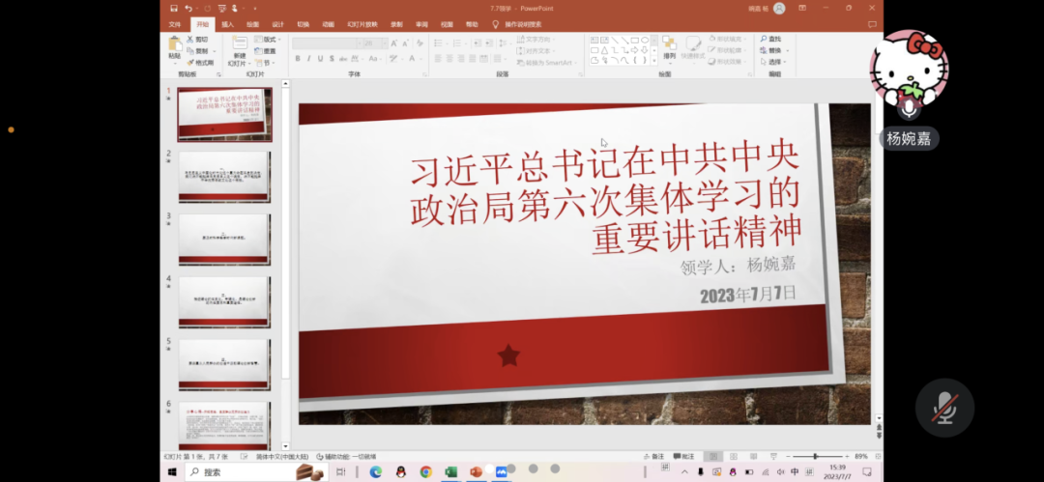
Task: Select the rectangle shape in shapes gallery
Action: 634,40
